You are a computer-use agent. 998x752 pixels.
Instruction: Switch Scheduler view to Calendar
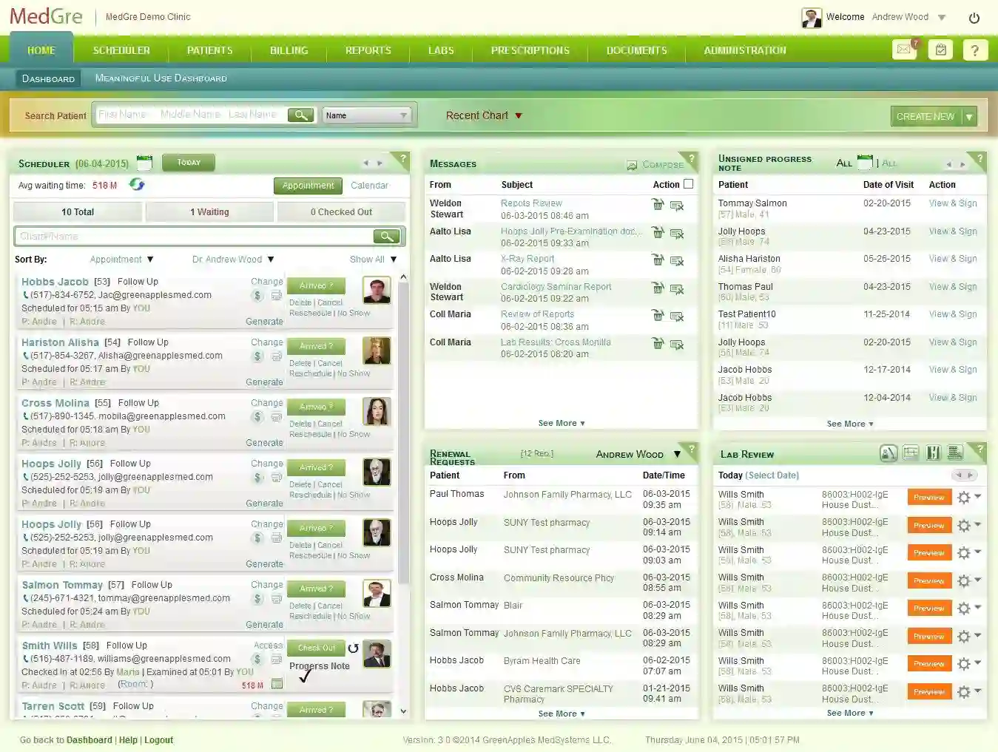point(369,186)
